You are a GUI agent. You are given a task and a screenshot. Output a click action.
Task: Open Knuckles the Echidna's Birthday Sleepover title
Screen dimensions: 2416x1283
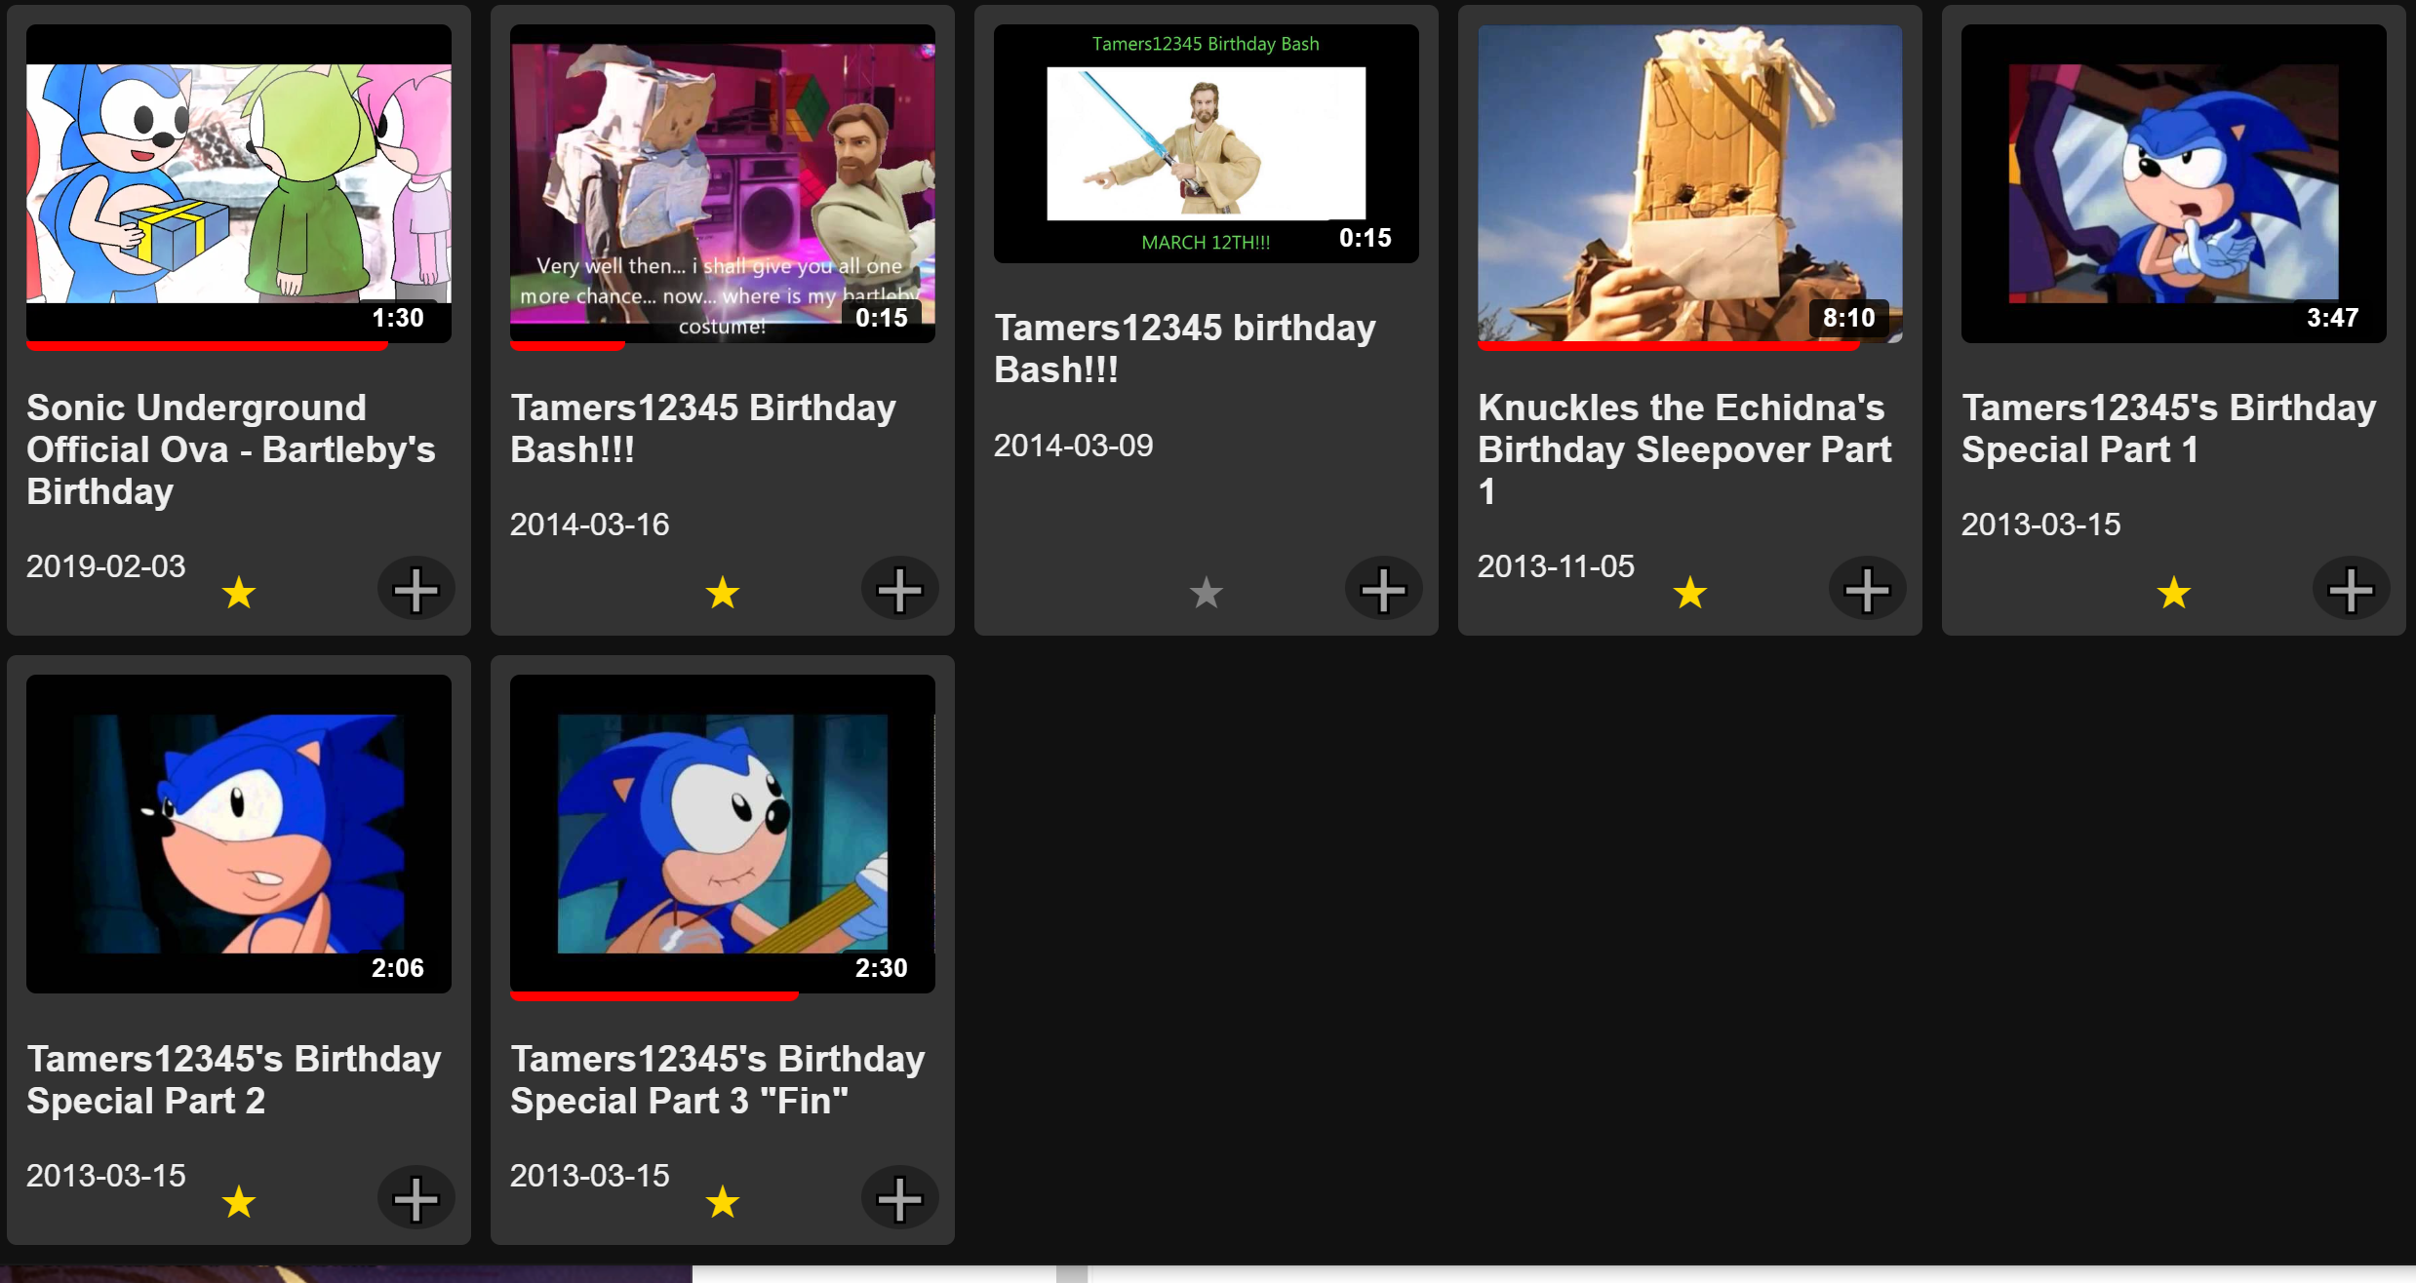coord(1683,448)
